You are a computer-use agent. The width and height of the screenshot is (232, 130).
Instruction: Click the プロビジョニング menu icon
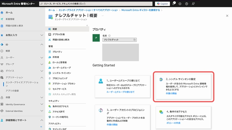[x=50, y=78]
